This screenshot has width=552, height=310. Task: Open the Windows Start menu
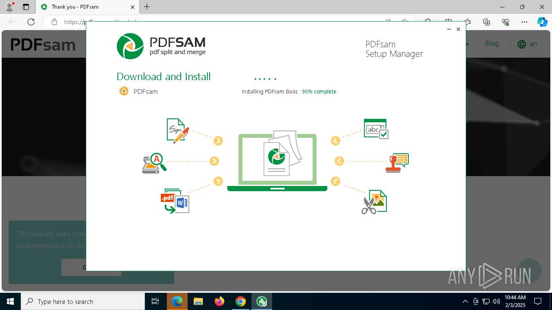pyautogui.click(x=10, y=301)
